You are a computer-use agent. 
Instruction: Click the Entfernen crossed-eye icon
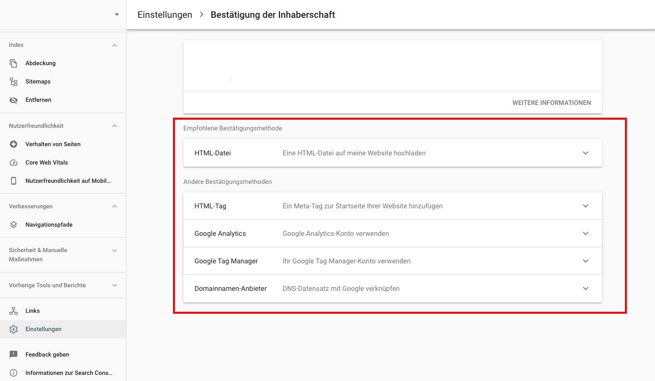(14, 100)
